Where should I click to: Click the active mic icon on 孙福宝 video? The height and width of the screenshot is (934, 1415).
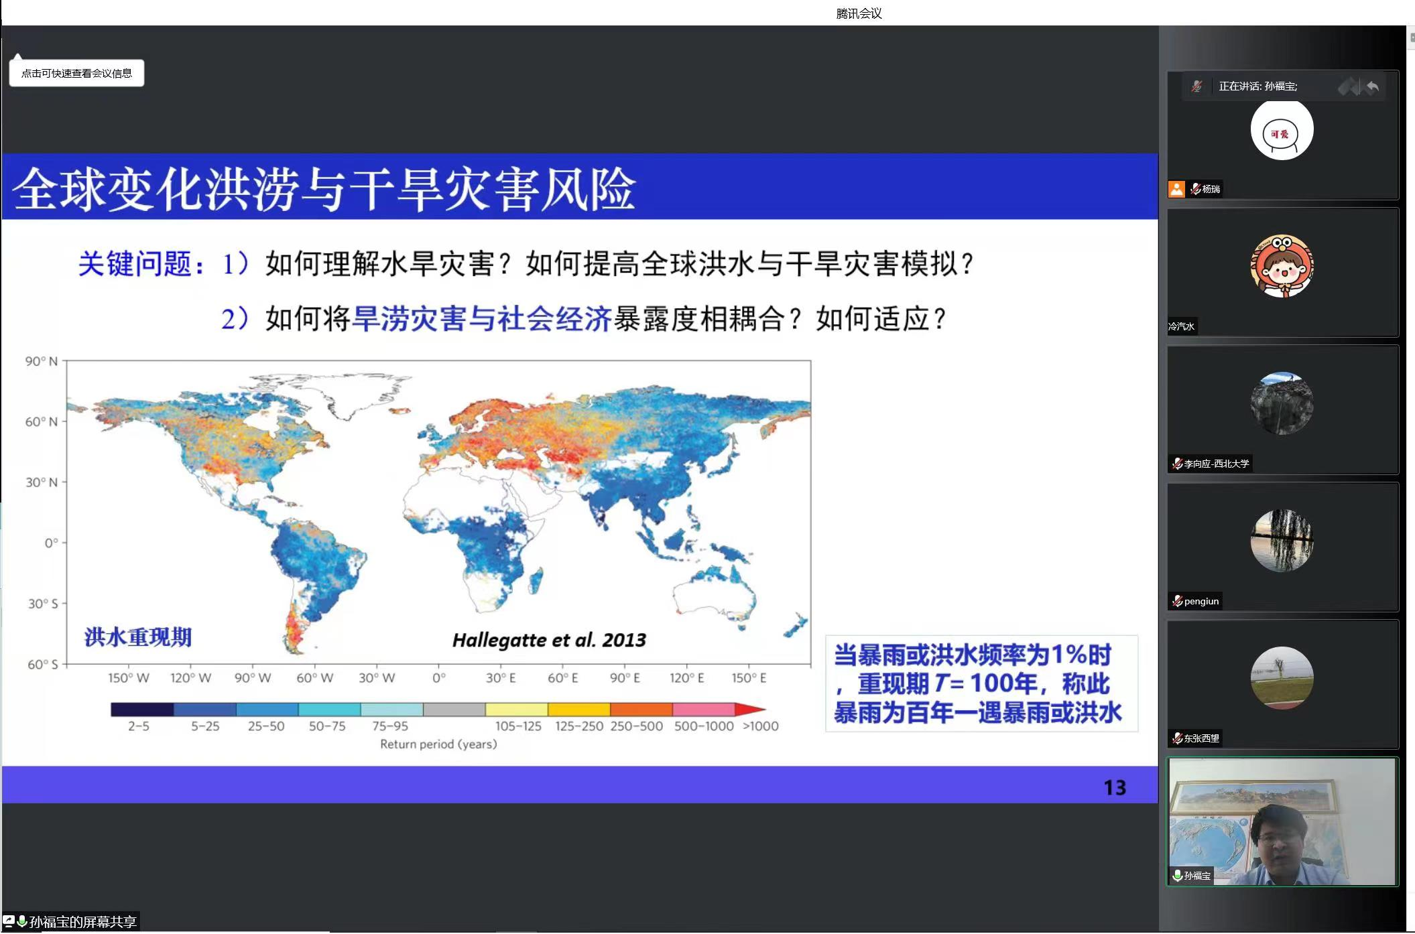(x=1177, y=876)
